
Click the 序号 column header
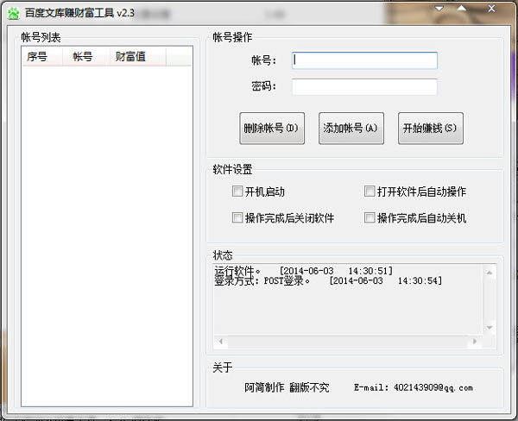37,57
